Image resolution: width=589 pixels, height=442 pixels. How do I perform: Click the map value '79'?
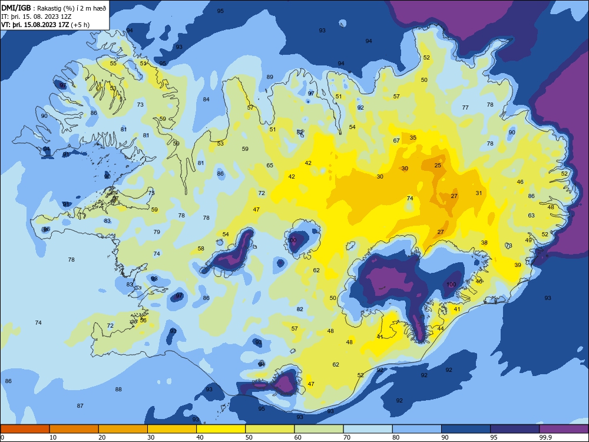point(157,232)
